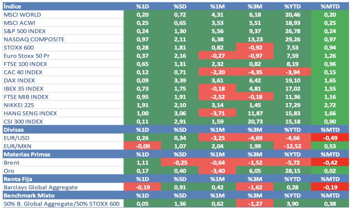Select the %YTD column header in Índice row
Viewport: 352px width, 211px height.
pyautogui.click(x=292, y=7)
